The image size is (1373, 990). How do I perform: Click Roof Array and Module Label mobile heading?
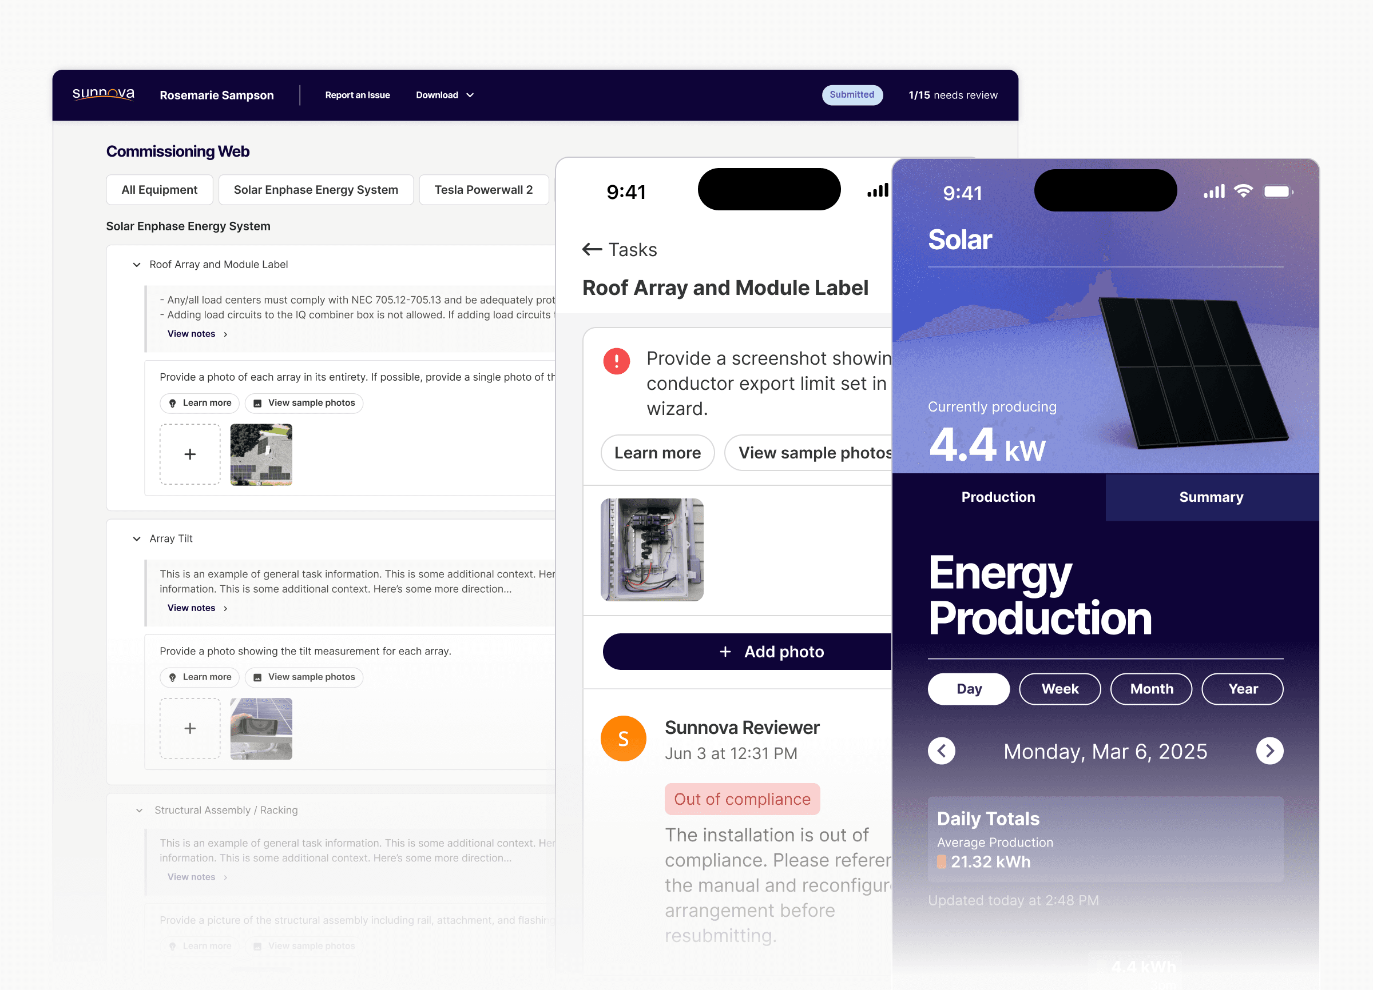pos(725,288)
